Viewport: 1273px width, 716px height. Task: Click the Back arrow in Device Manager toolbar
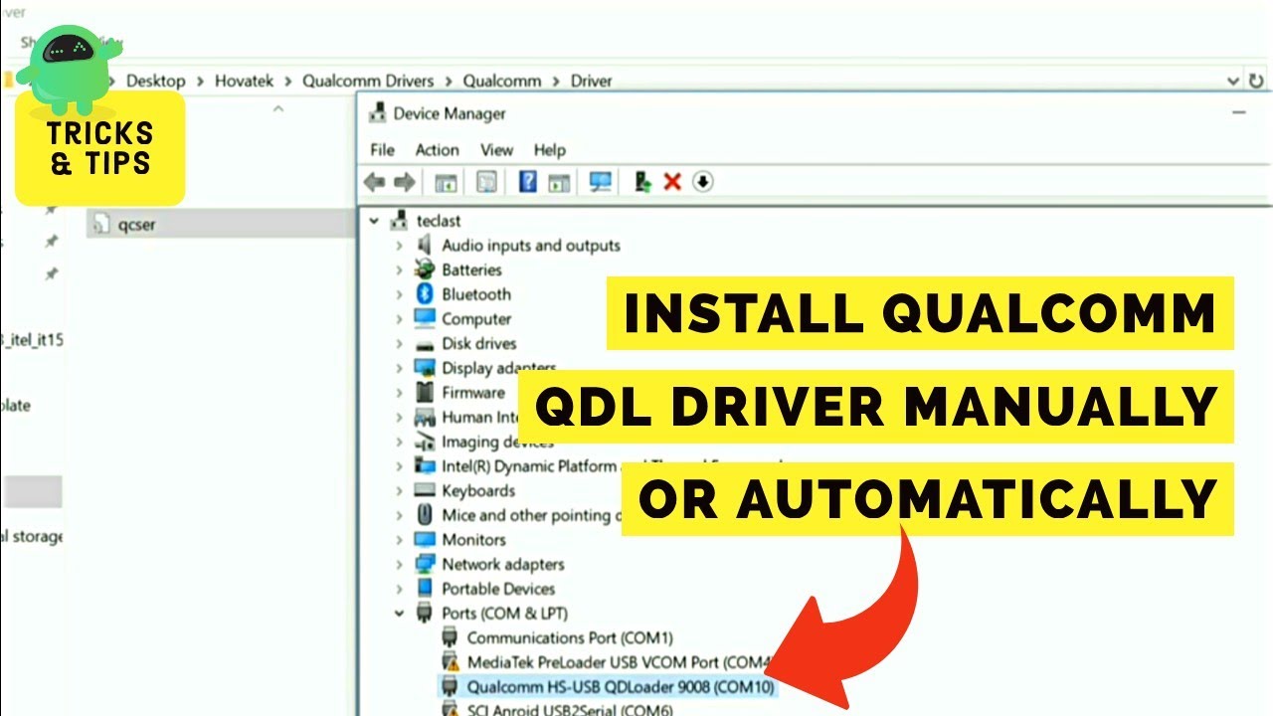375,182
